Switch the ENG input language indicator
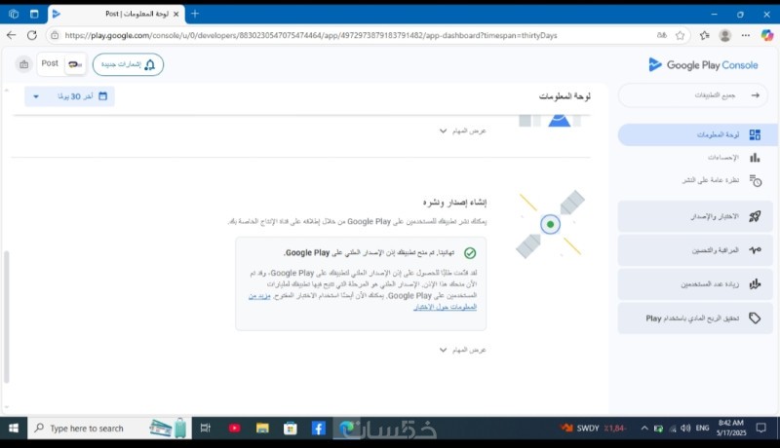Viewport: 780px width, 448px height. tap(702, 429)
